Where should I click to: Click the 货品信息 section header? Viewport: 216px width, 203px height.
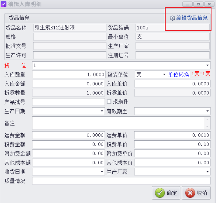pyautogui.click(x=19, y=18)
